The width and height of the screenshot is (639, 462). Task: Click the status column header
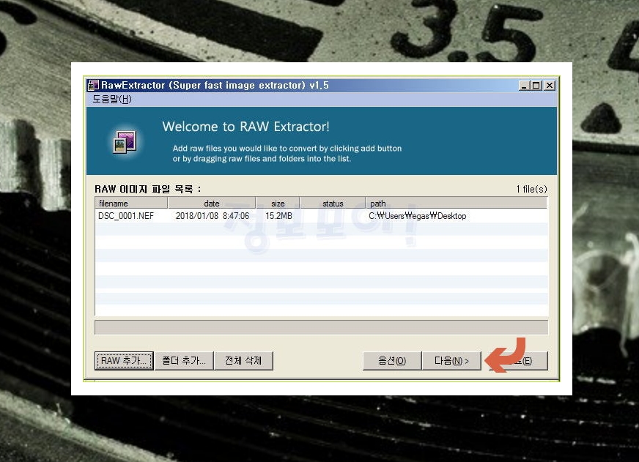tap(333, 203)
